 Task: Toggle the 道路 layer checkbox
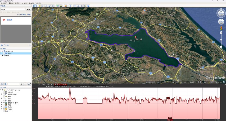point(4,100)
